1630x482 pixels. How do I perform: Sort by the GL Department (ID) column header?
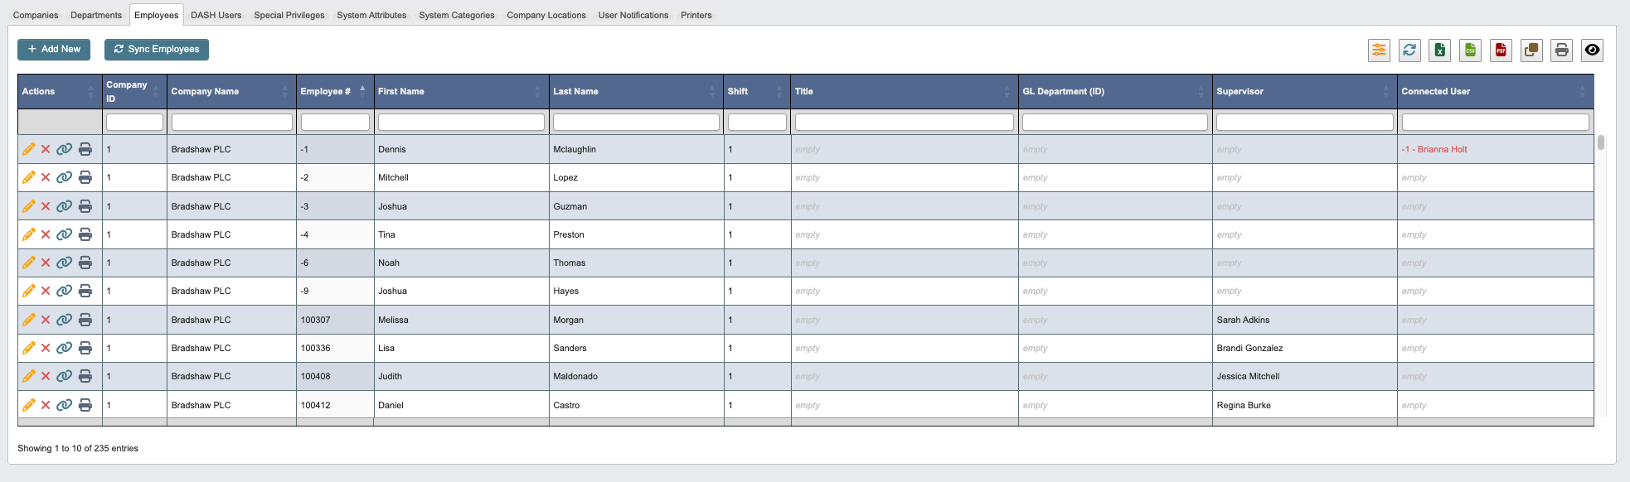point(1115,91)
